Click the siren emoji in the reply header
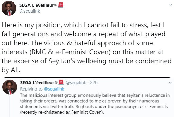The height and width of the screenshot is (117, 174). pos(61,82)
